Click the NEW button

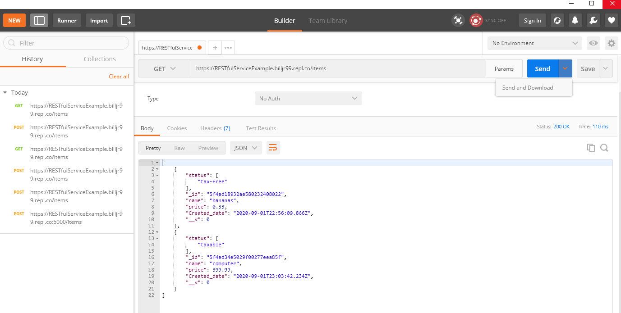pyautogui.click(x=14, y=20)
